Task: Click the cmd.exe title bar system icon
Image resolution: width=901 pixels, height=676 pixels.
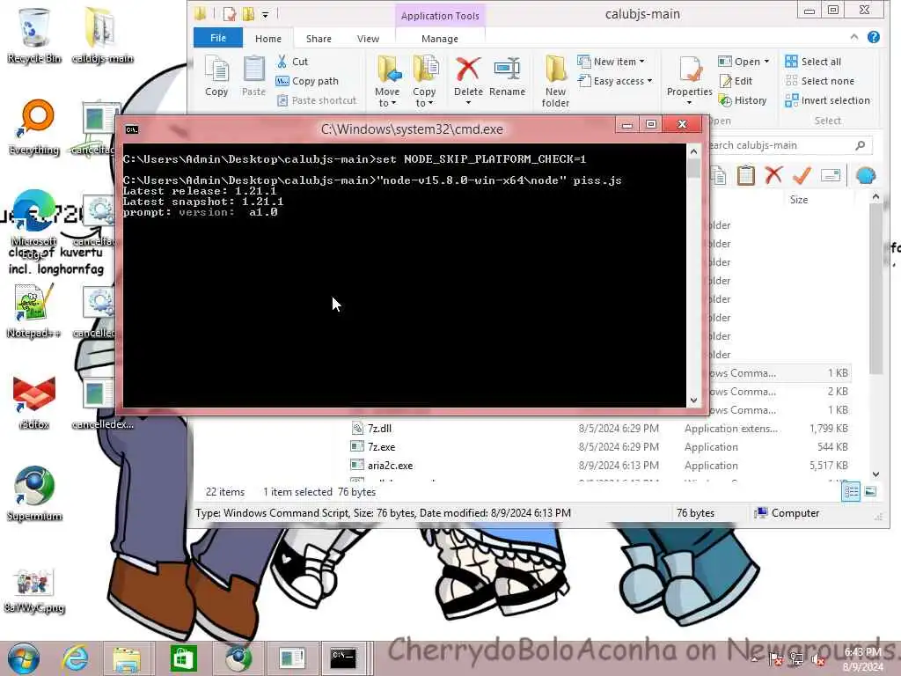Action: [x=132, y=129]
